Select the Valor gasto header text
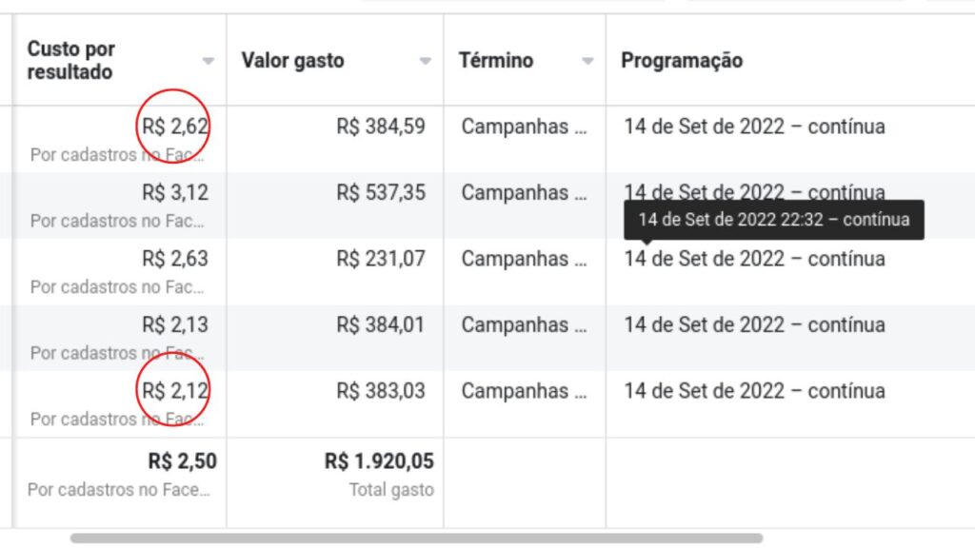 292,61
